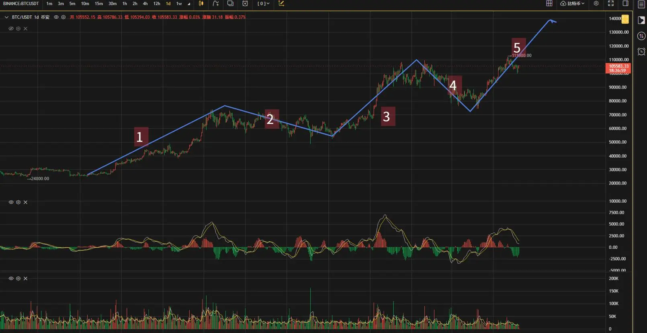Add a price alert from the toolbar

click(245, 4)
